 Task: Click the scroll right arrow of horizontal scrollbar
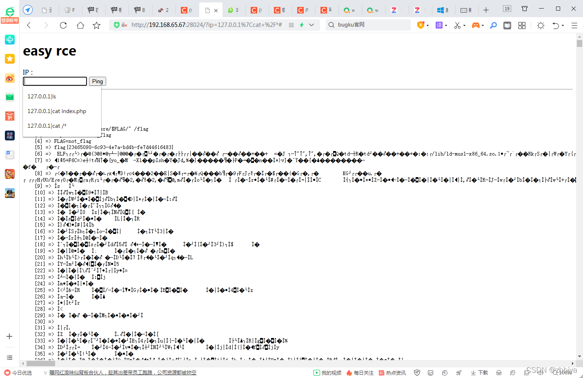[x=572, y=363]
